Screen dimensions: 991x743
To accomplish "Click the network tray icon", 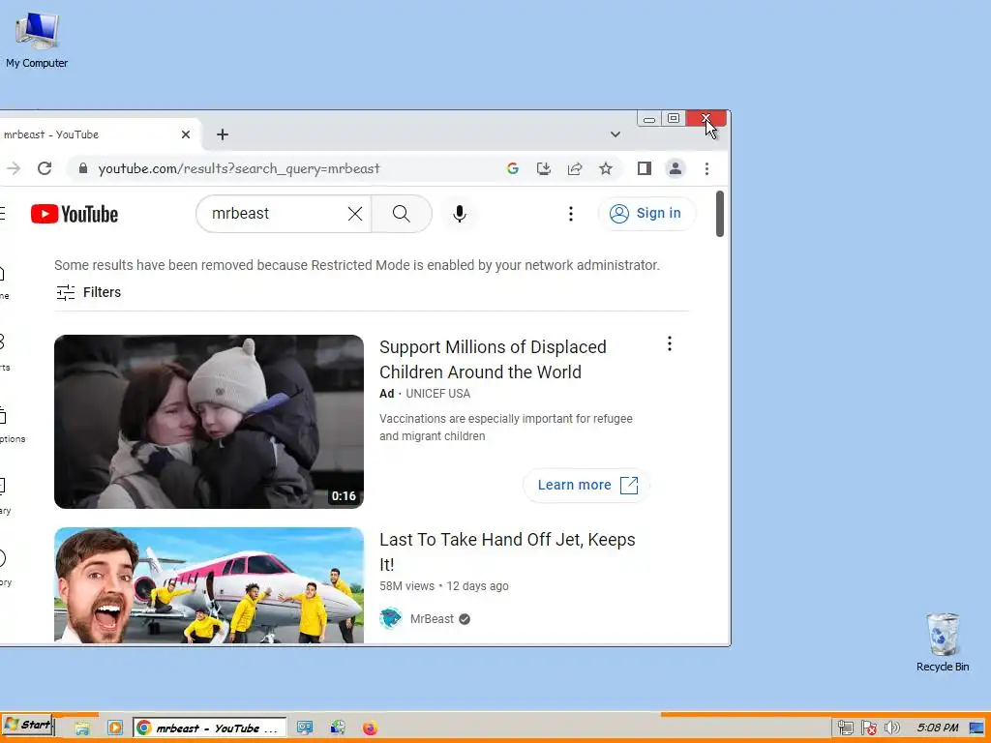I will [x=845, y=728].
